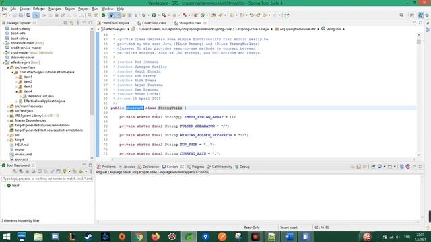
Task: Click the search magnifier in top toolbar
Action: tap(401, 15)
